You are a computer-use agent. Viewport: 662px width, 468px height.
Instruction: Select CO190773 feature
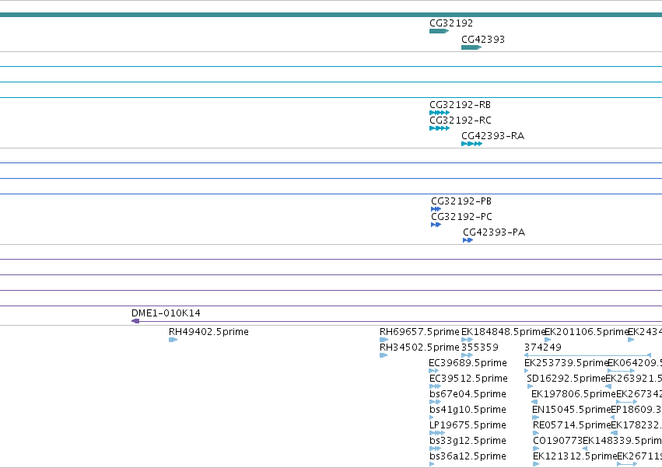(x=558, y=441)
